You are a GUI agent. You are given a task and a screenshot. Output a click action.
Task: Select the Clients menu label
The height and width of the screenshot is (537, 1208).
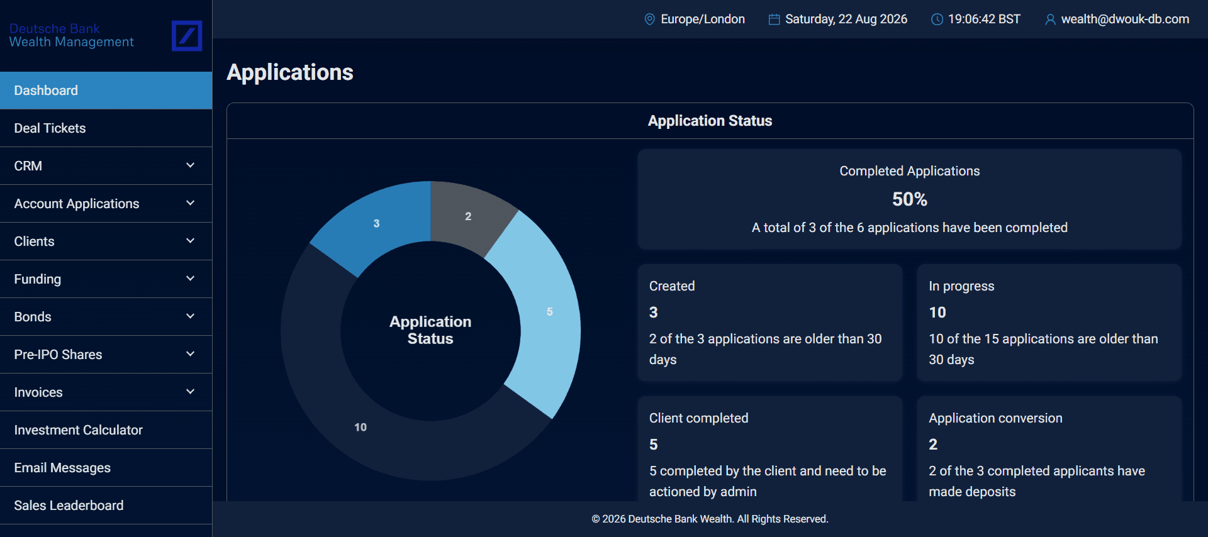coord(35,241)
